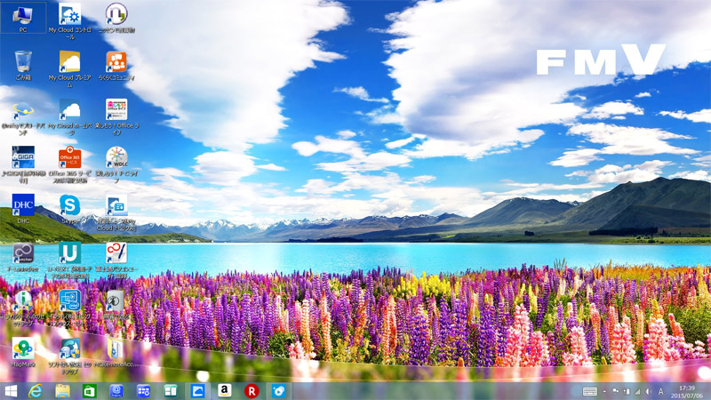Launch the F-Launcher desktop shortcut

click(x=23, y=252)
